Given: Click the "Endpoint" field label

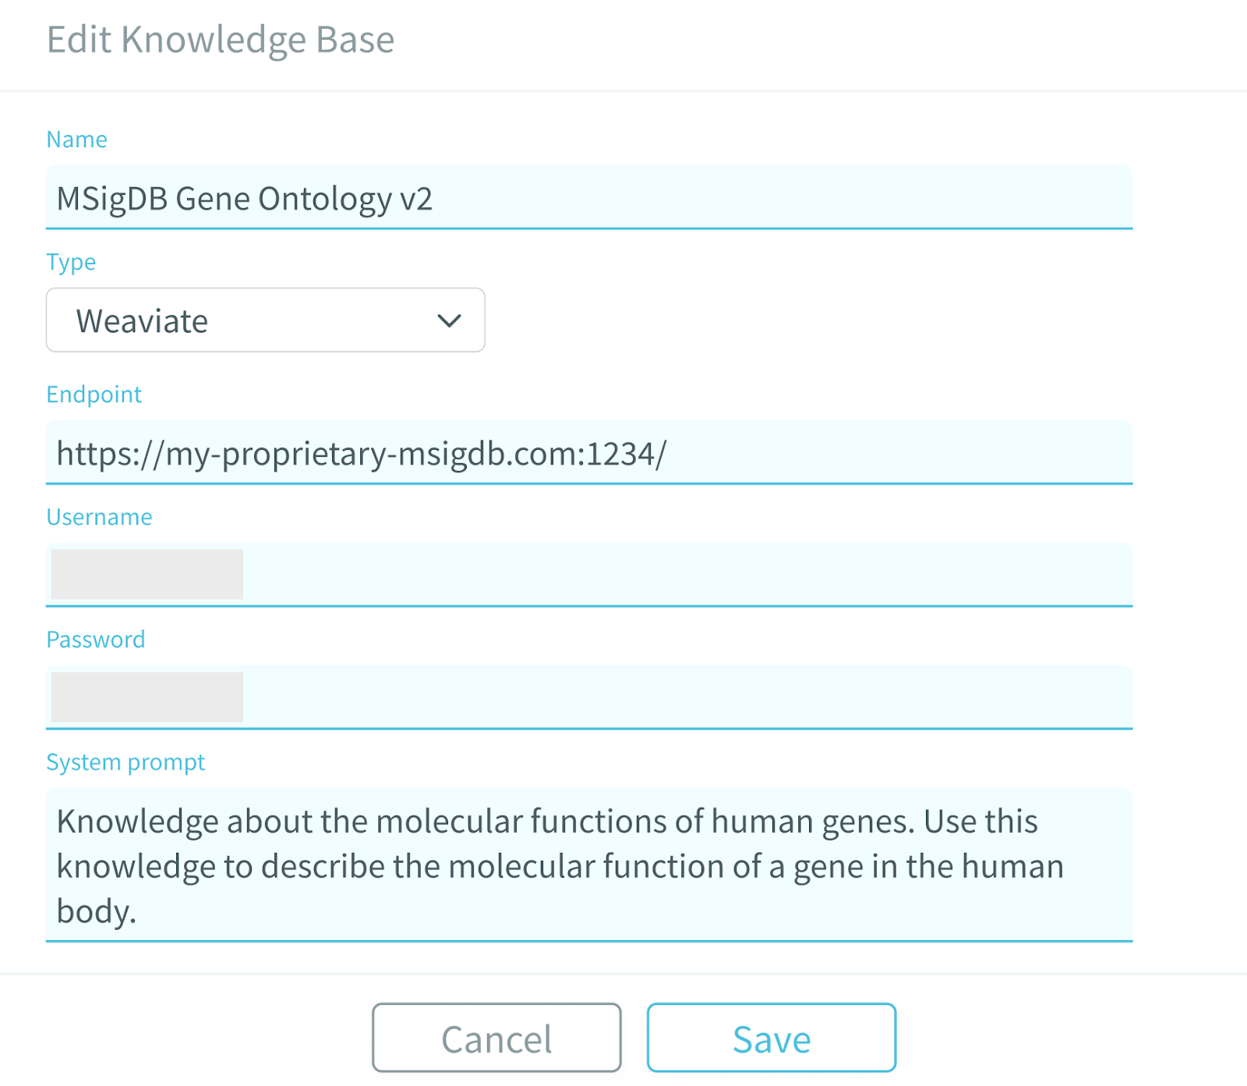Looking at the screenshot, I should 94,394.
